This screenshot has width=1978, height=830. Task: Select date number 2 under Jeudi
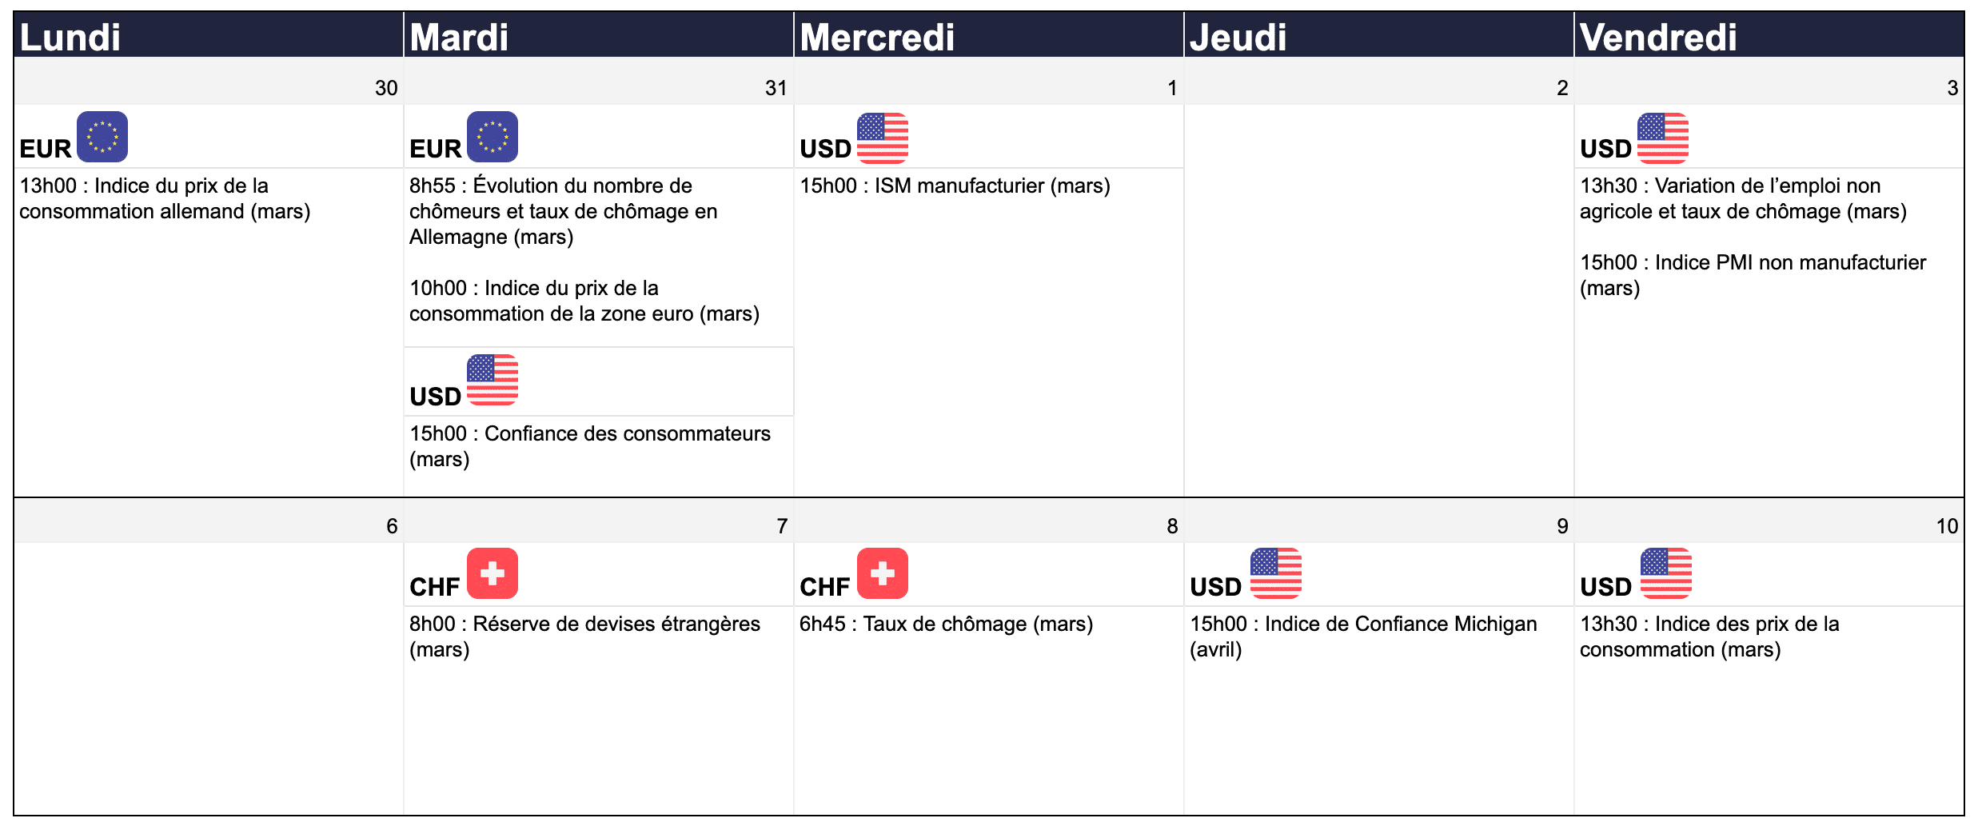tap(1562, 88)
